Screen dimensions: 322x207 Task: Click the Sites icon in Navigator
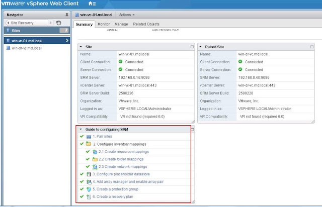pyautogui.click(x=8, y=31)
